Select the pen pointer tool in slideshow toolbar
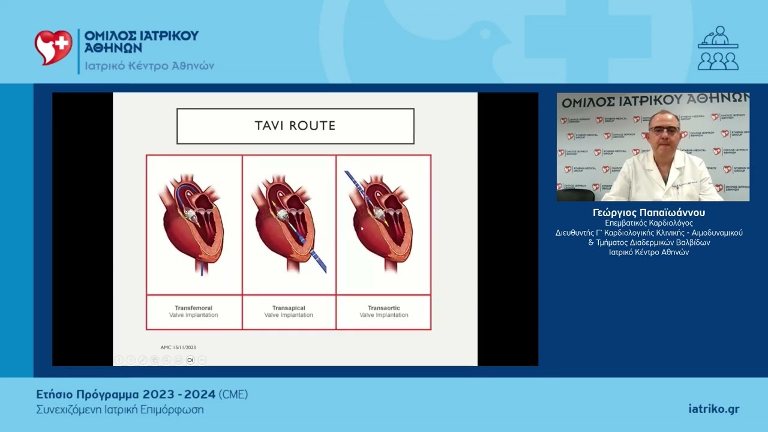Image resolution: width=768 pixels, height=432 pixels. pos(143,360)
